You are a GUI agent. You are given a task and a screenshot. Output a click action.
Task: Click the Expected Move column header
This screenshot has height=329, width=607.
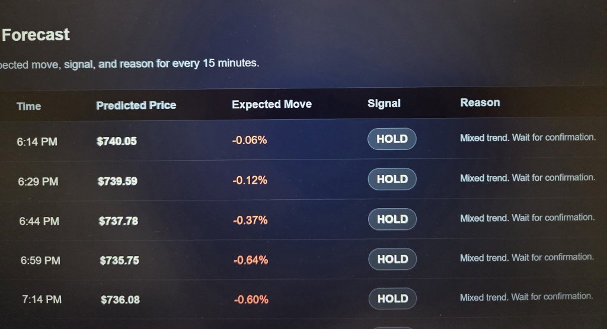pyautogui.click(x=271, y=104)
